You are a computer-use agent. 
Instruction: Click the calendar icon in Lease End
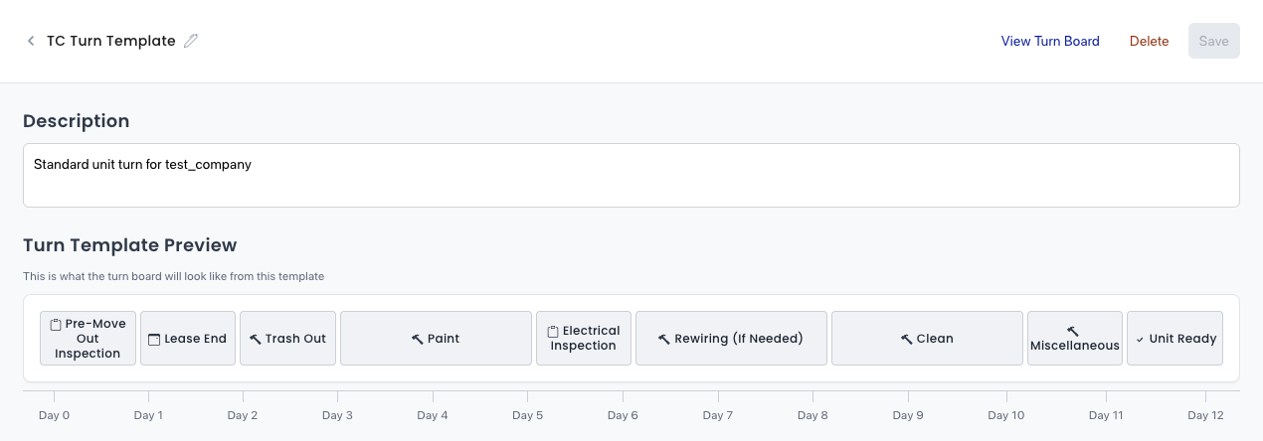[x=154, y=339]
